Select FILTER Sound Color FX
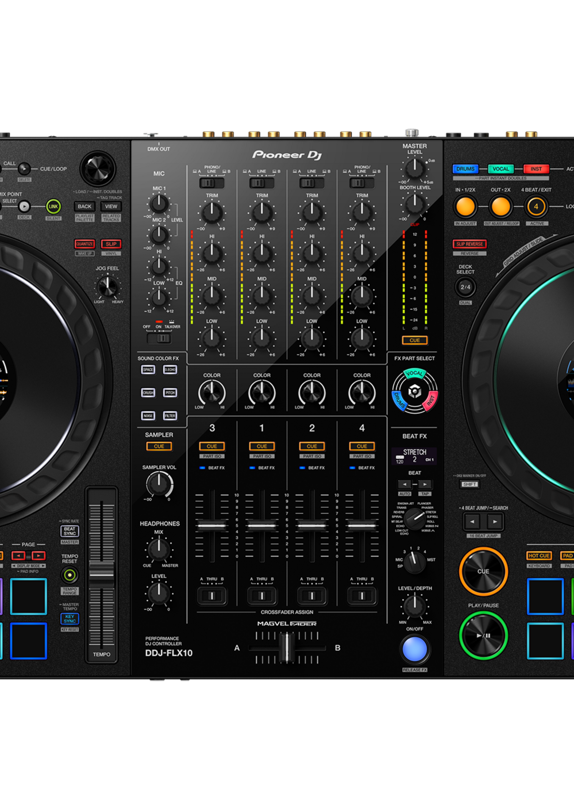This screenshot has width=574, height=804. (170, 416)
